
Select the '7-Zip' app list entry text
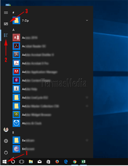click(25, 21)
